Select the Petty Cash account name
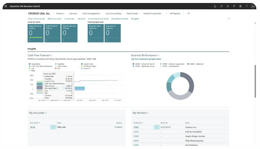 [61, 127]
